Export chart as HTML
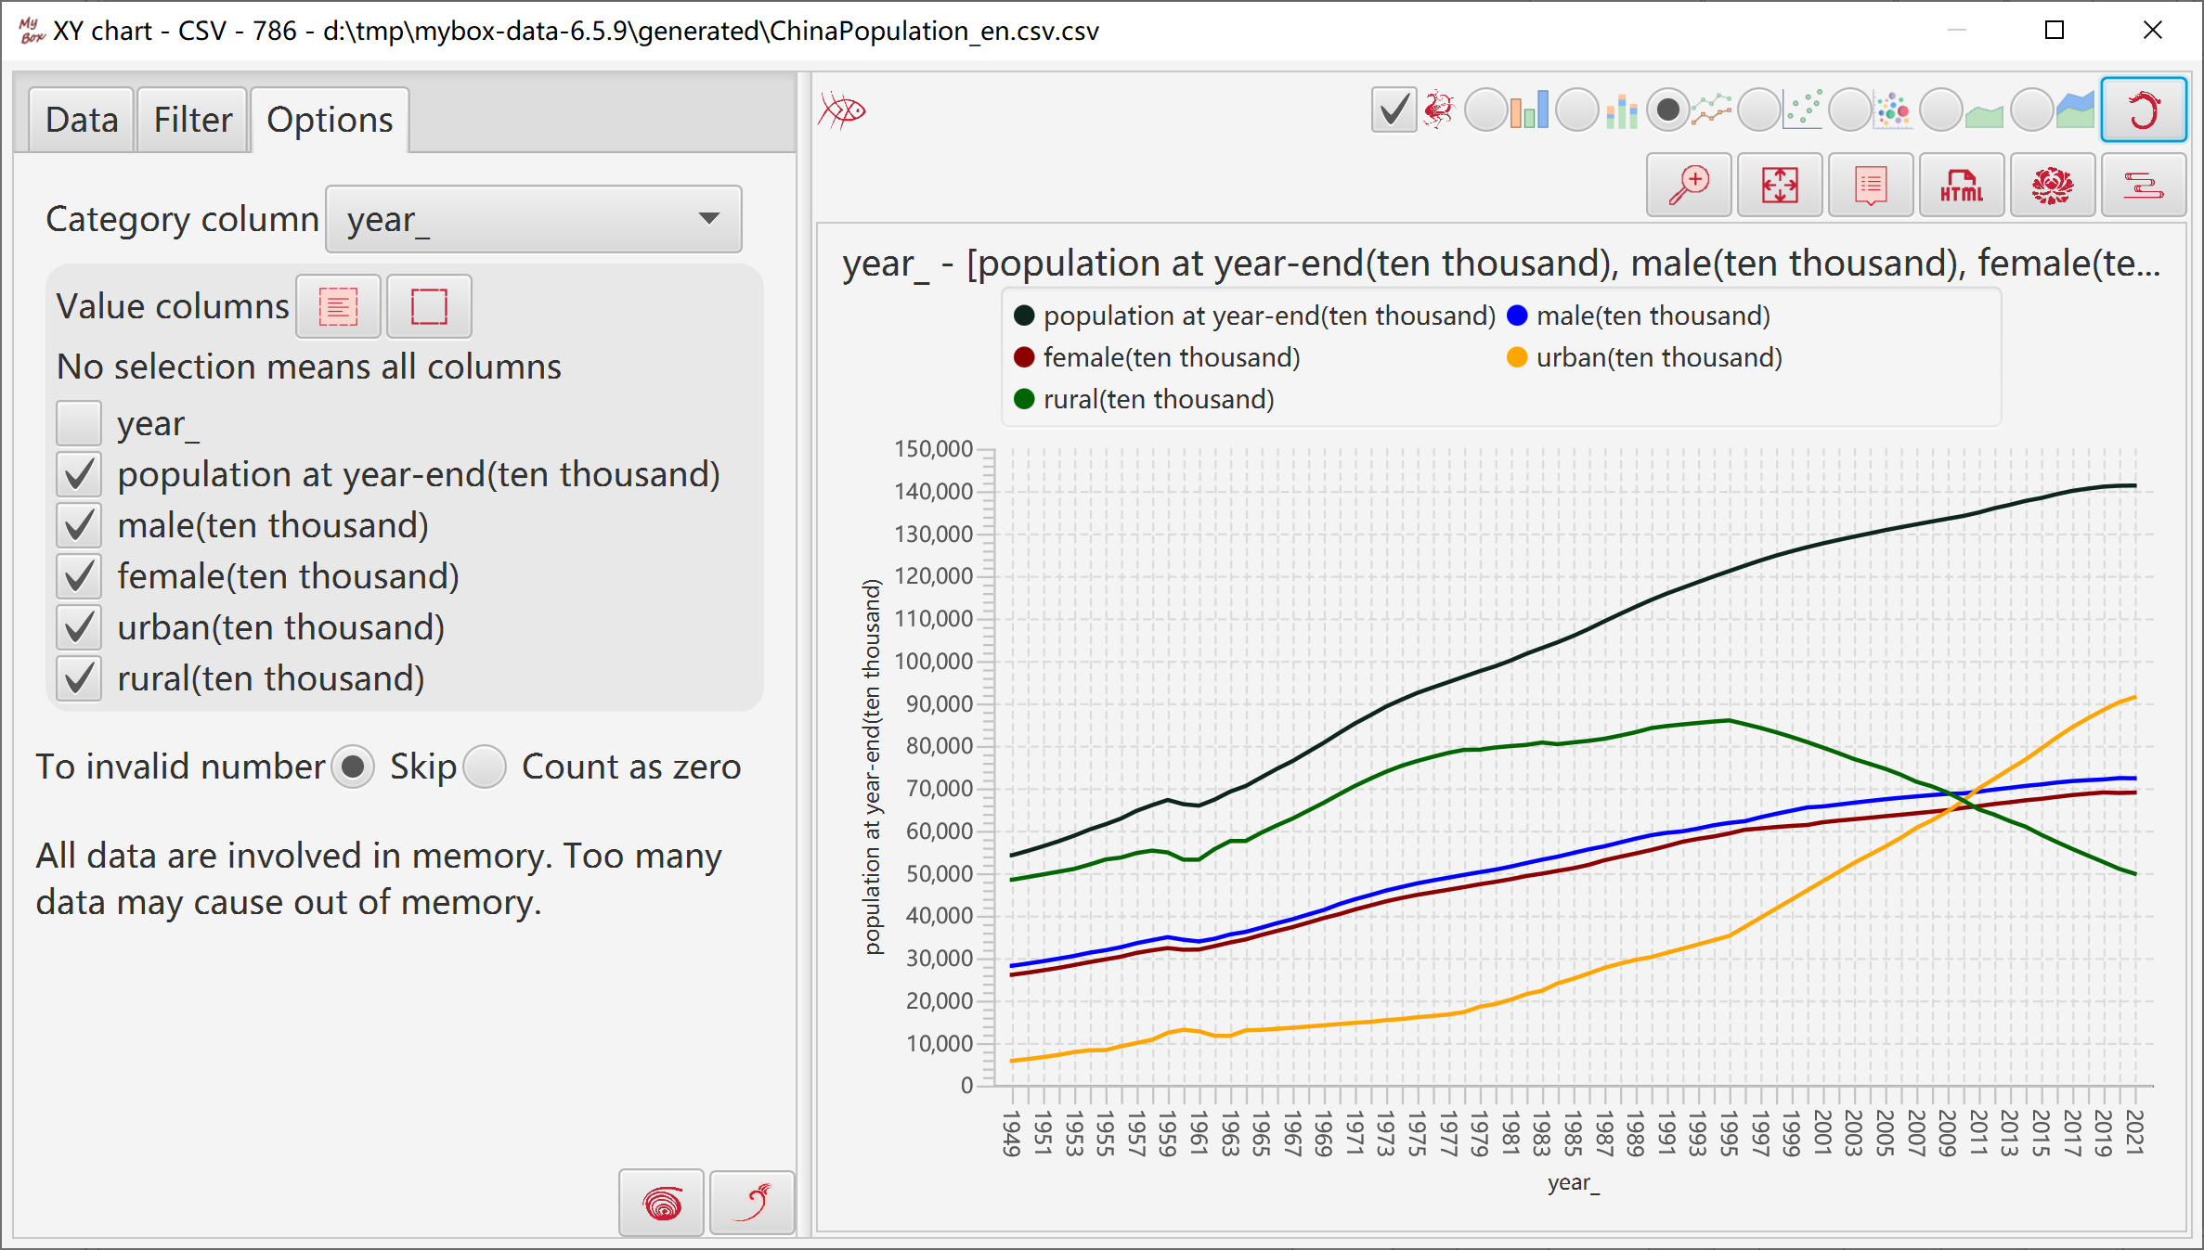2204x1250 pixels. coord(1962,186)
